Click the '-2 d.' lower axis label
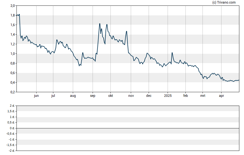The image size is (244, 155). (x=12, y=151)
